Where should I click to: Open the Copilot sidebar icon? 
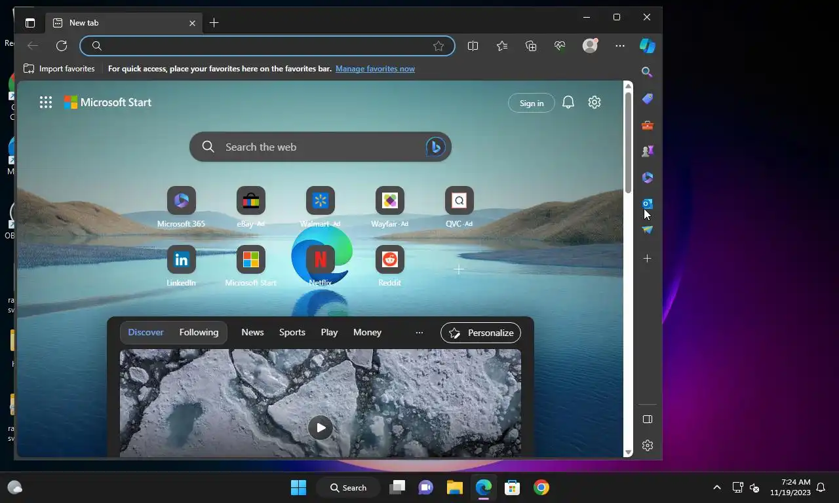647,46
